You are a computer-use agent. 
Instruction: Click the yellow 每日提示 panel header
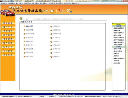[119, 24]
